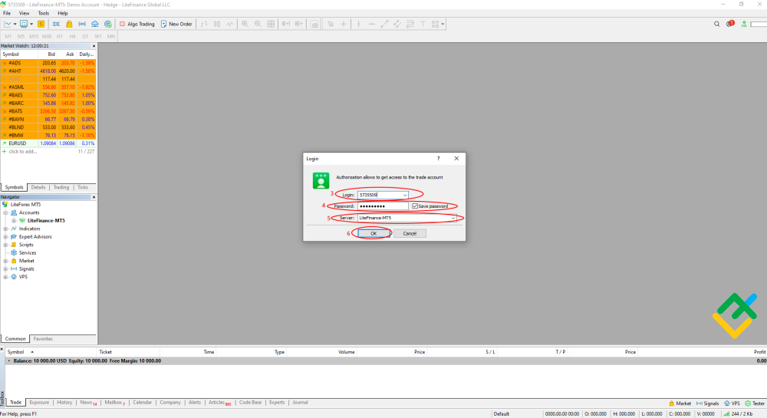The width and height of the screenshot is (767, 418).
Task: Select the #ASML symbol row
Action: click(48, 87)
